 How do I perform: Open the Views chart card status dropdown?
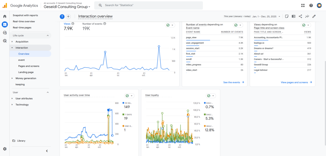(170, 25)
